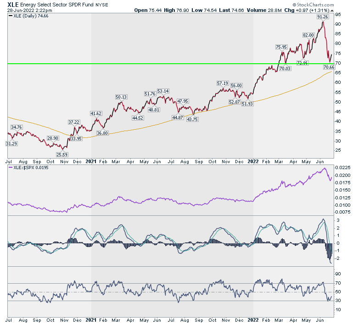
Task: Click the 31.29 low label
Action: 11,143
